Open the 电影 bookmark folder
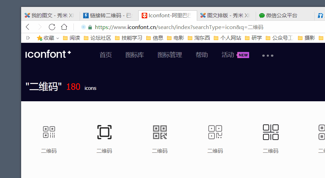Viewport: 325px width, 178px height. pos(175,38)
